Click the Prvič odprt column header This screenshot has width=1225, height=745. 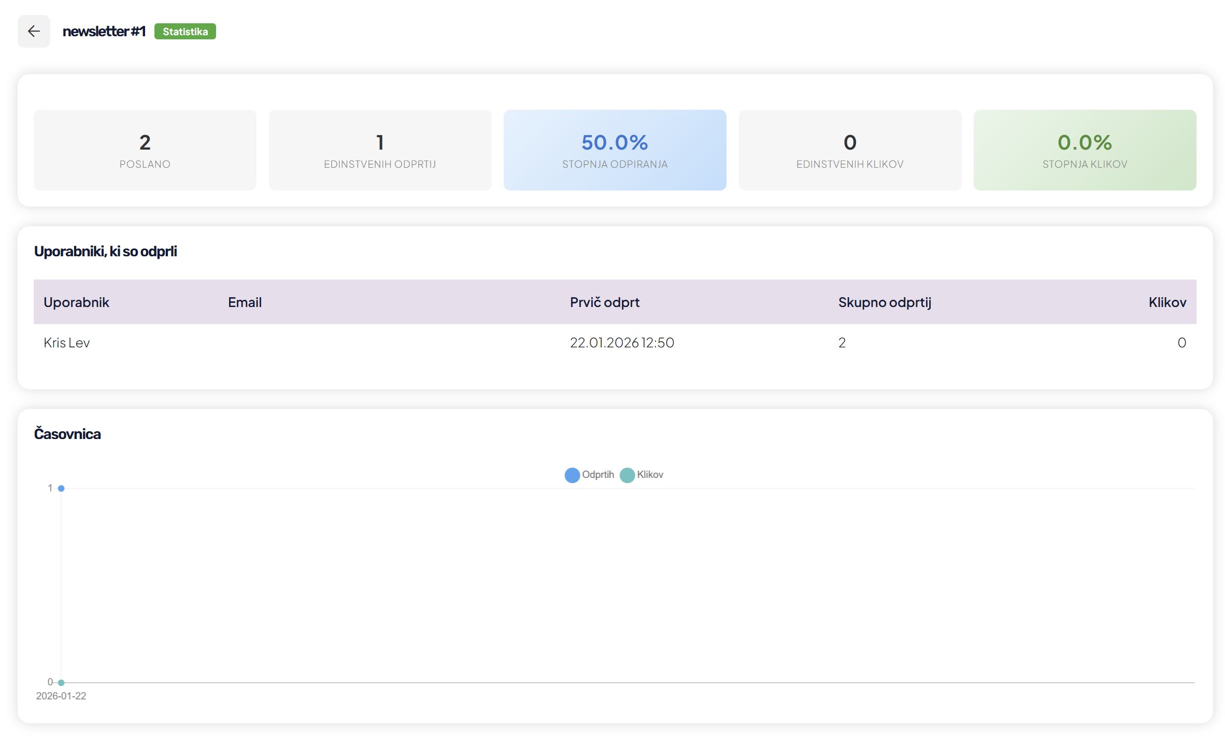[604, 302]
